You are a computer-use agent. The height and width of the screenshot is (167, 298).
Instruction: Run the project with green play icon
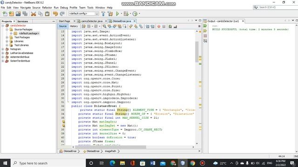117,13
